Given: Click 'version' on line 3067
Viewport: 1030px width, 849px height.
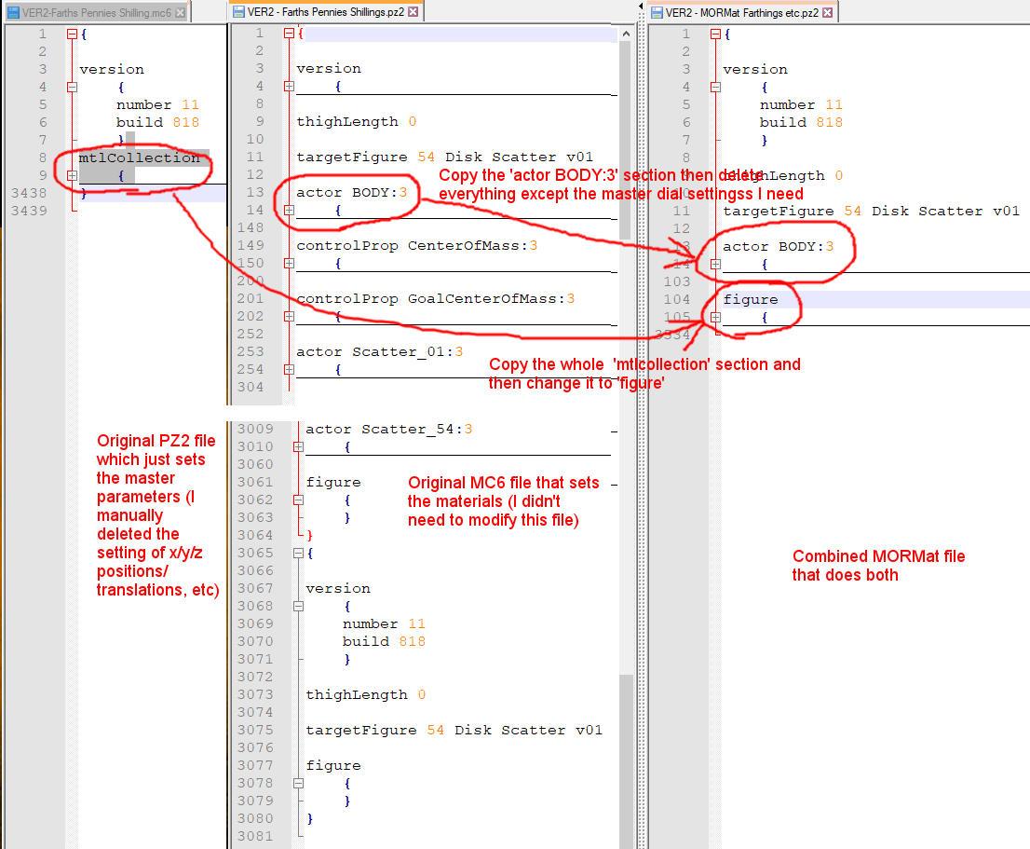Looking at the screenshot, I should click(338, 589).
